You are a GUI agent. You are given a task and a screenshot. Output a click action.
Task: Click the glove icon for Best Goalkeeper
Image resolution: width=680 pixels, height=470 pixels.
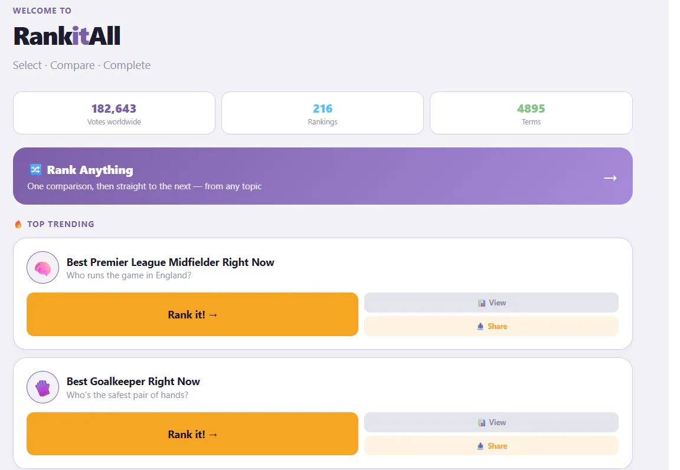pyautogui.click(x=42, y=387)
